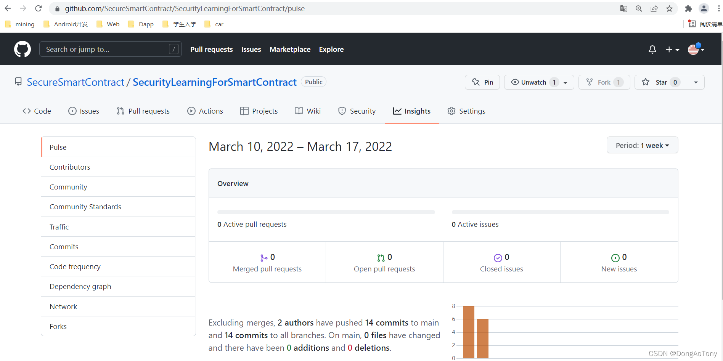723x361 pixels.
Task: Switch to the Security tab
Action: tap(357, 111)
